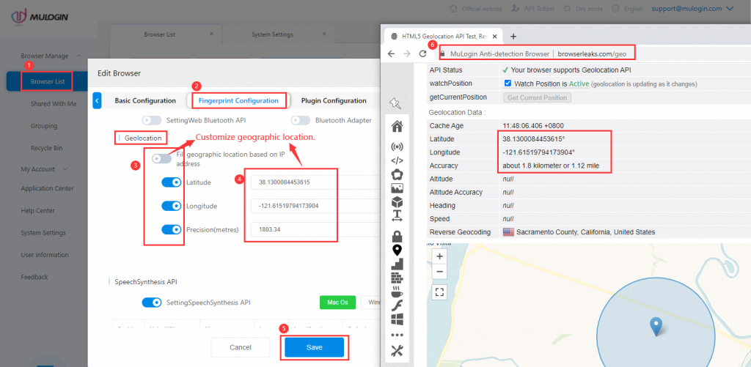The image size is (751, 367).
Task: Open the brick wall filters icon
Action: point(397,278)
